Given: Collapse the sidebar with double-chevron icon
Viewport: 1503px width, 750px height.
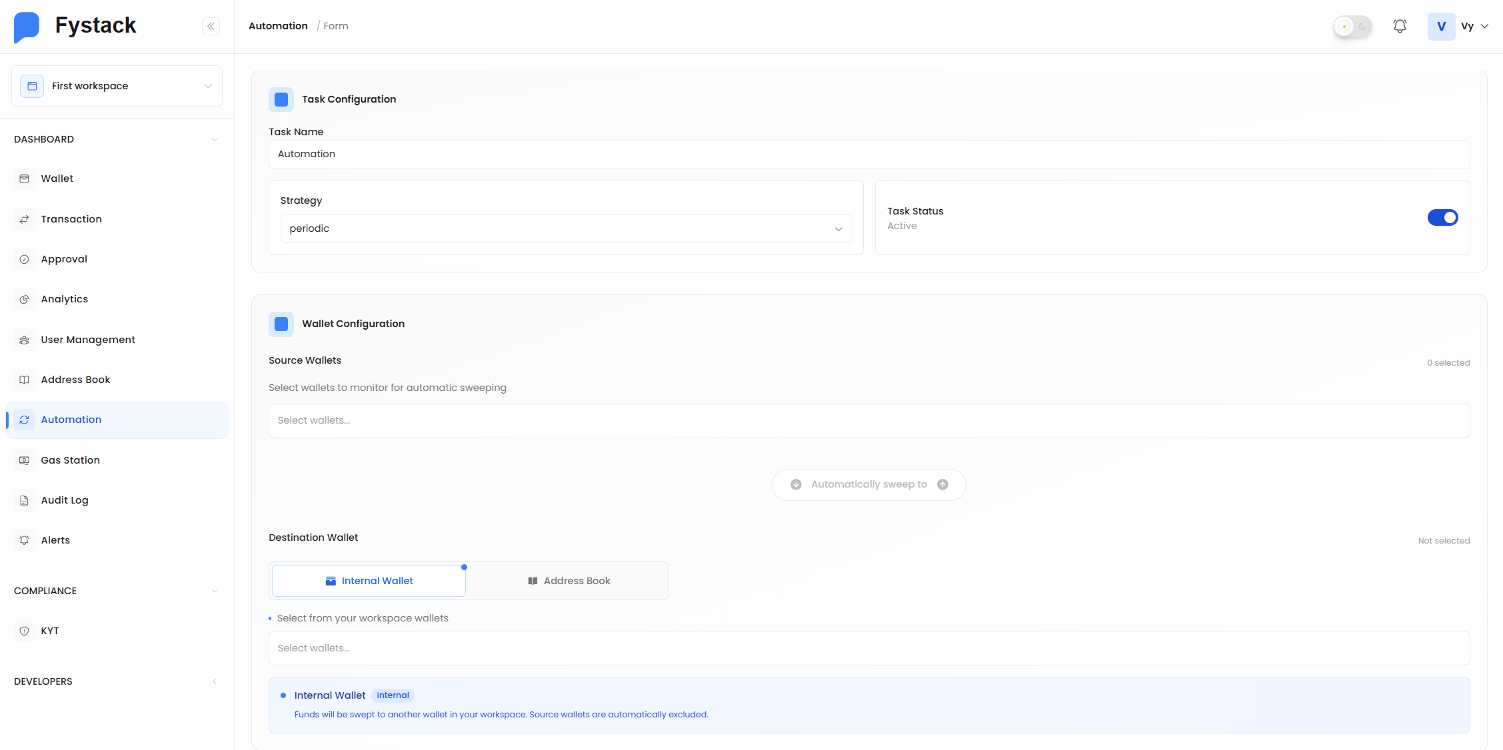Looking at the screenshot, I should pyautogui.click(x=211, y=26).
